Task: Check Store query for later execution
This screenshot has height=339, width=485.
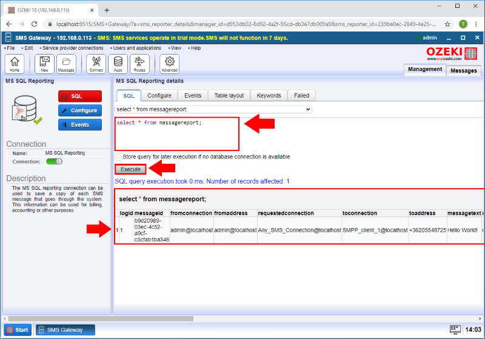Action: coord(118,156)
